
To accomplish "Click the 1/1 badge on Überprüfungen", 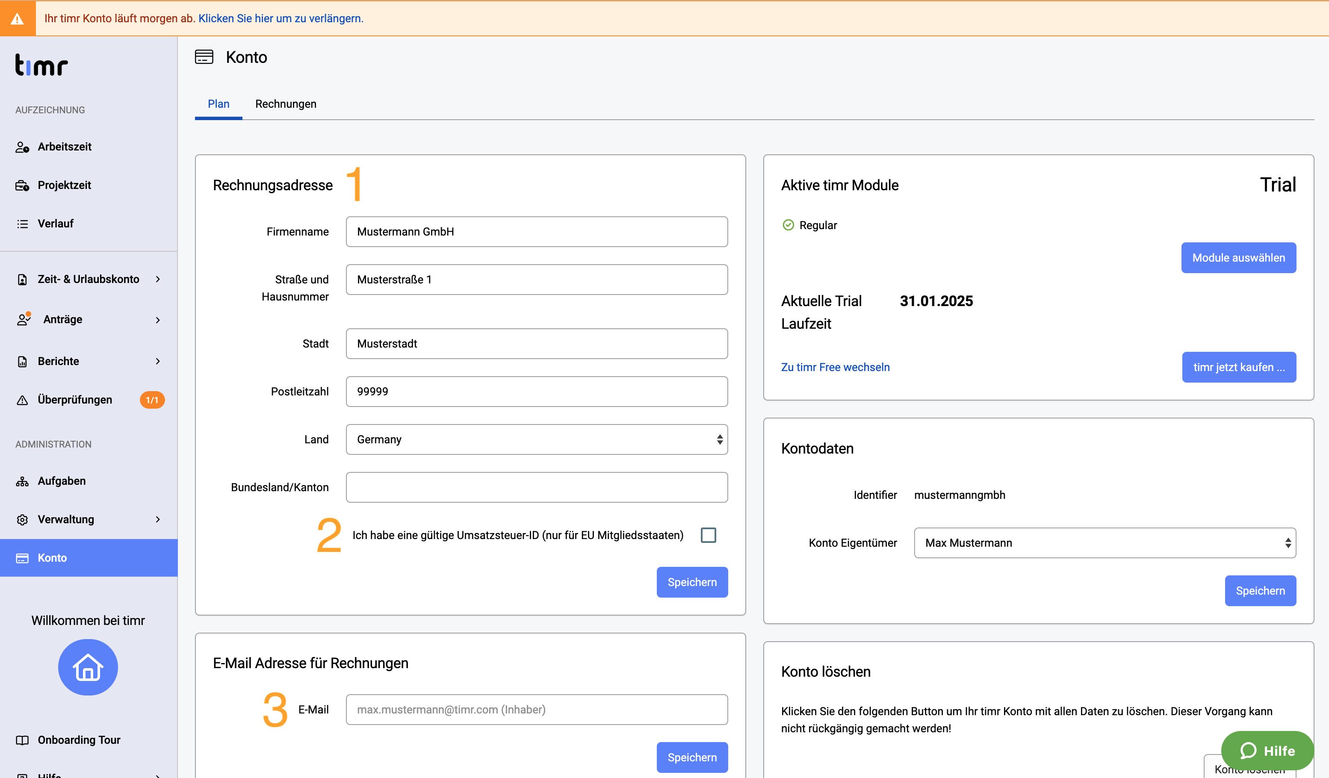I will pos(152,400).
